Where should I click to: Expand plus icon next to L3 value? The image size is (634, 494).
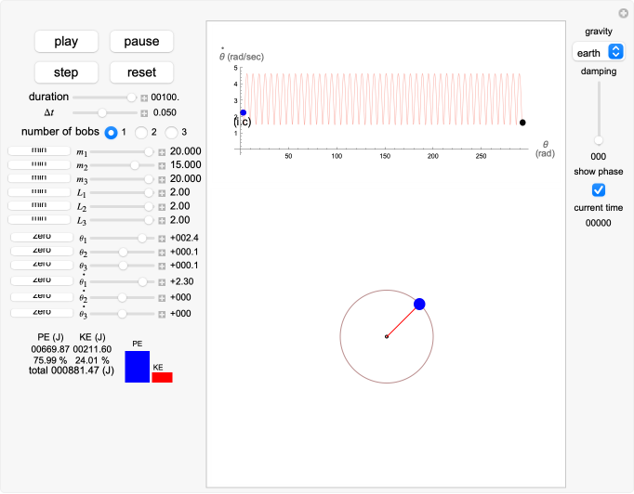click(162, 221)
